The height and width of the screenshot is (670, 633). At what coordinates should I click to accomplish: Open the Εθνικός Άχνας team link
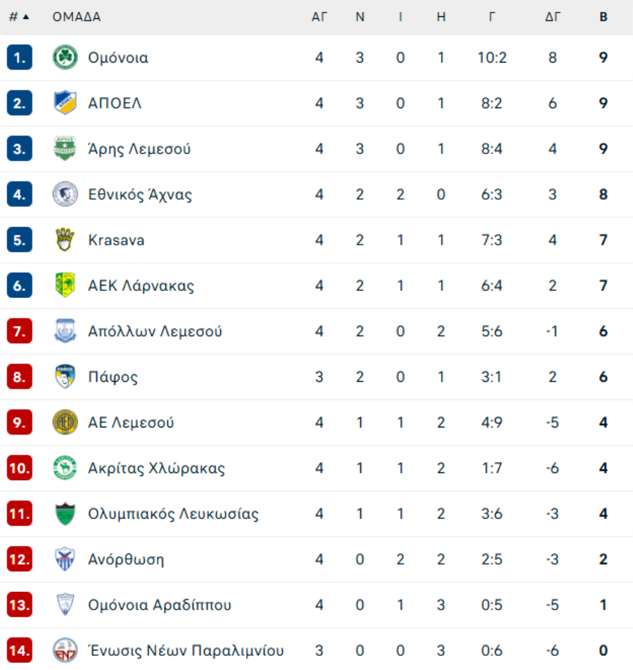(140, 195)
